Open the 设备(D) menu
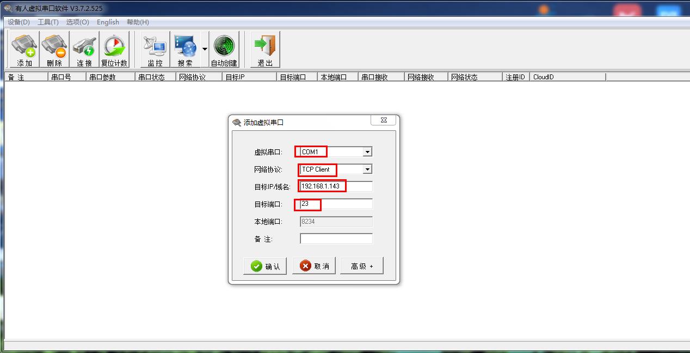The image size is (690, 353). (x=19, y=22)
